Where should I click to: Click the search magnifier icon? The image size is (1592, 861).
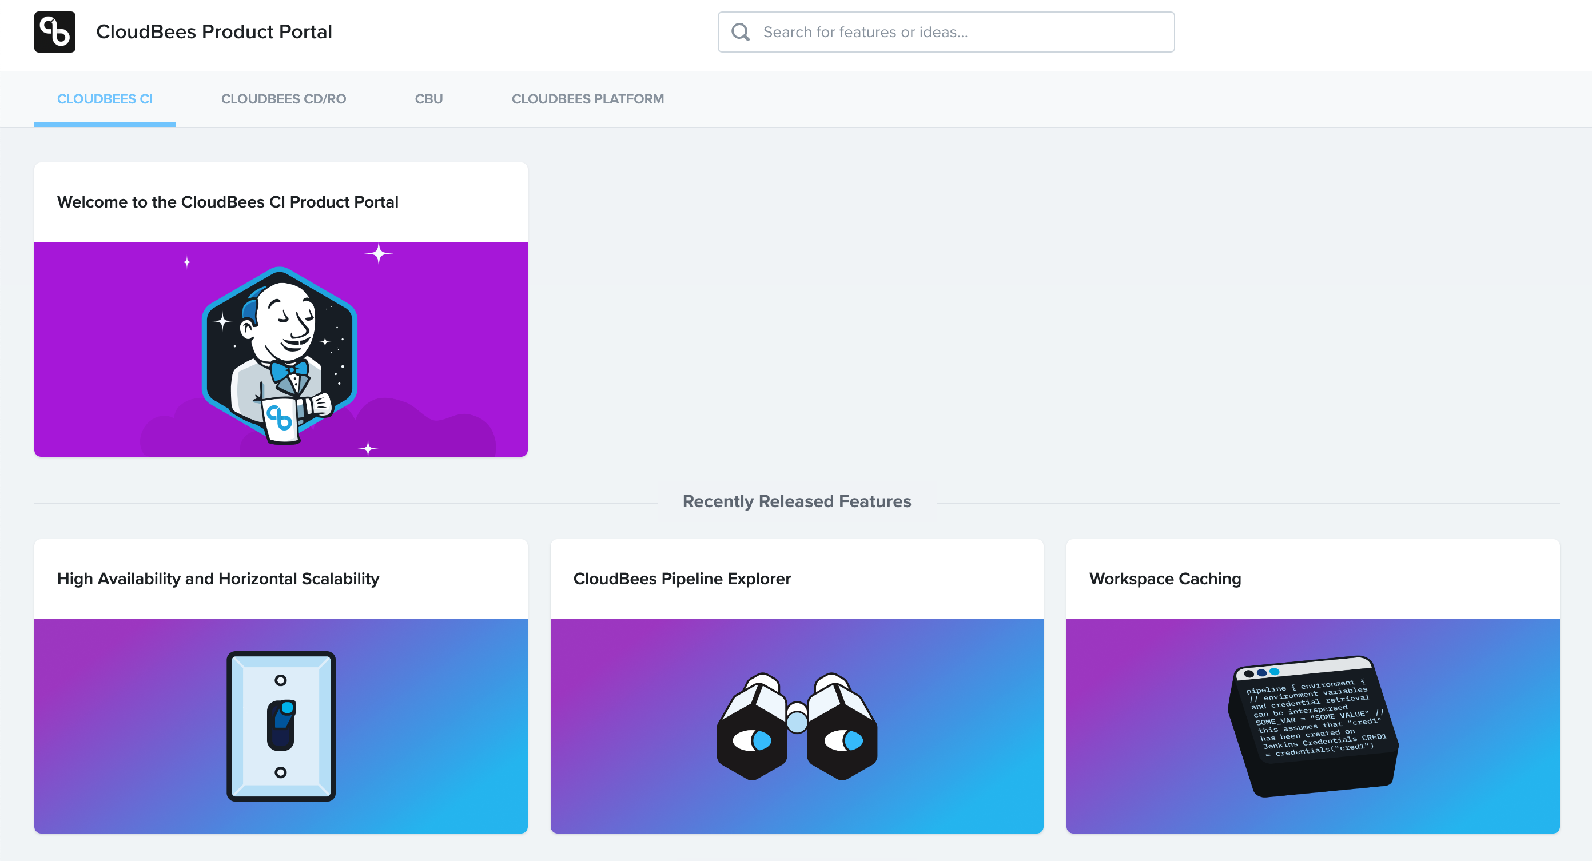click(x=740, y=32)
